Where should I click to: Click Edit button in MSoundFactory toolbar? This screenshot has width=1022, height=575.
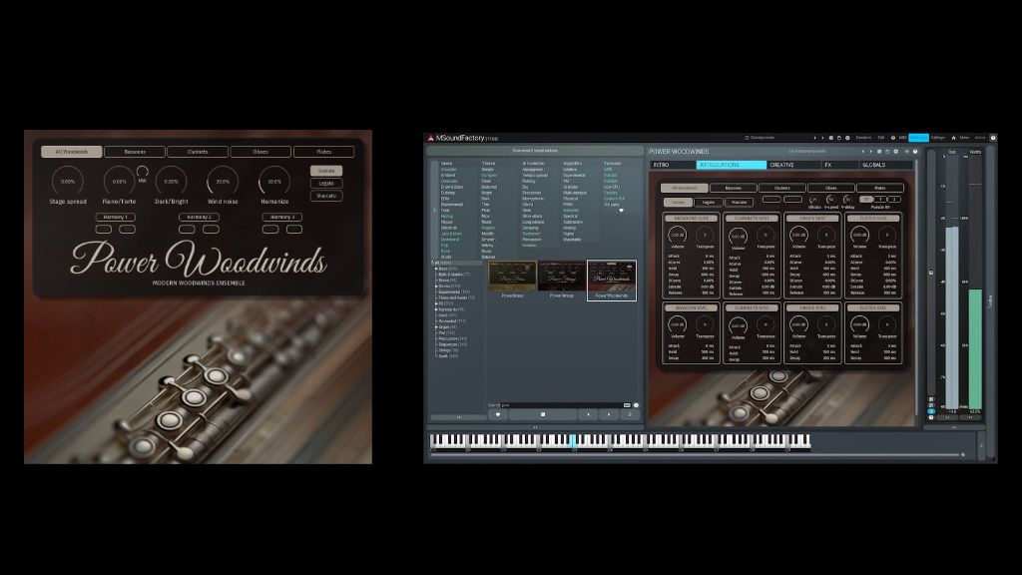pyautogui.click(x=881, y=138)
